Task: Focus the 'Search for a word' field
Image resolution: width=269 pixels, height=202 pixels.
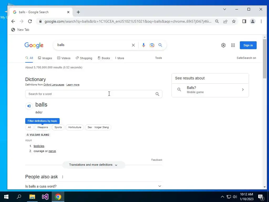Action: coord(94,94)
